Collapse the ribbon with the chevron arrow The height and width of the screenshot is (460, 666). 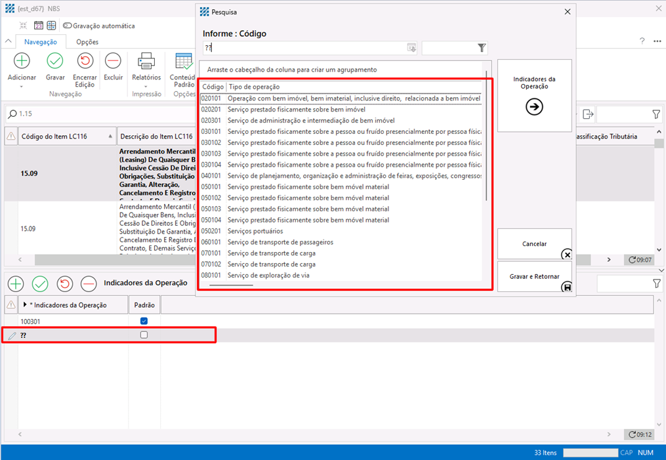pyautogui.click(x=9, y=42)
